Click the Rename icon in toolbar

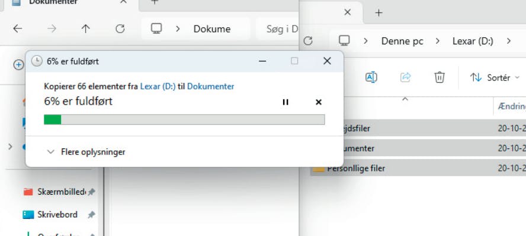(371, 77)
